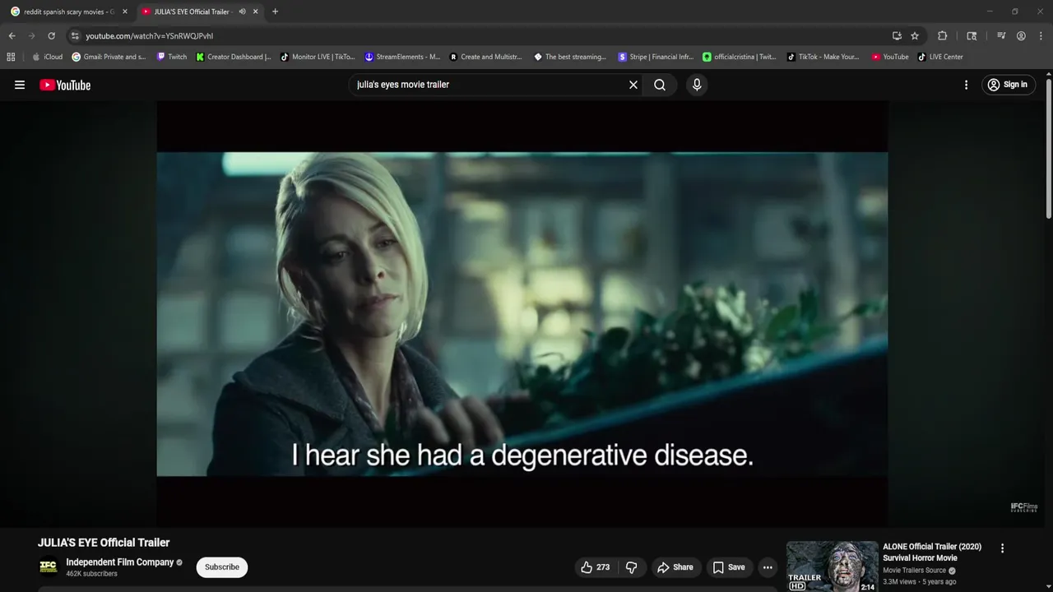Like the video with thumbs up
1053x592 pixels.
(x=596, y=567)
